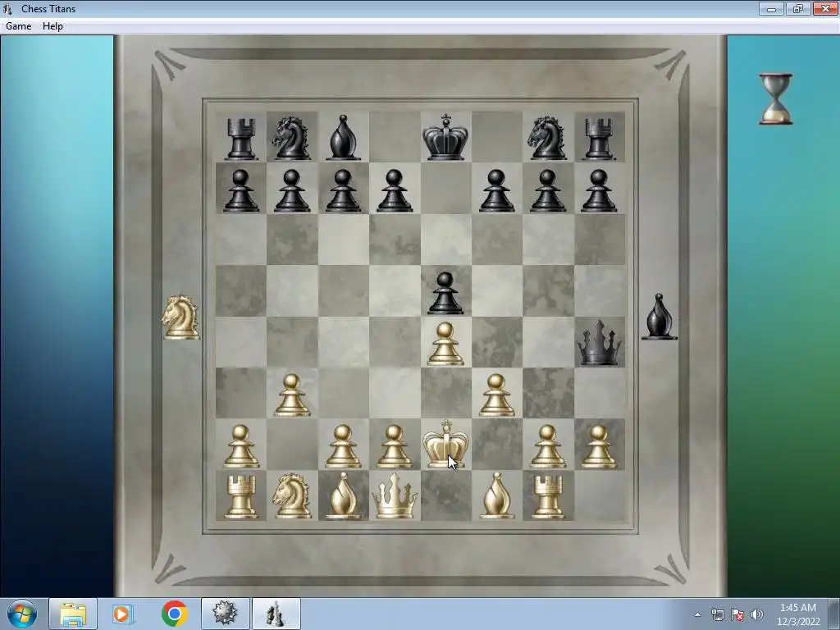Select the white pawn on e4
This screenshot has width=840, height=630.
pyautogui.click(x=445, y=344)
